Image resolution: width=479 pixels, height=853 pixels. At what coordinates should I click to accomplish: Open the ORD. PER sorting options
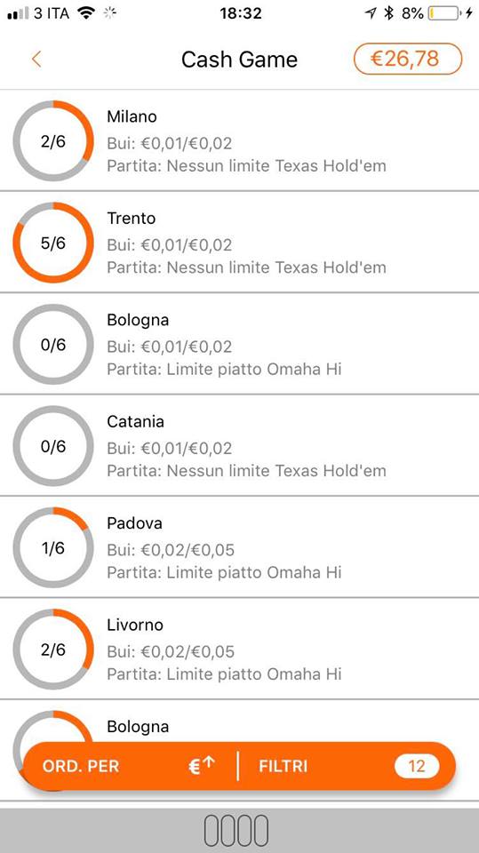click(81, 767)
